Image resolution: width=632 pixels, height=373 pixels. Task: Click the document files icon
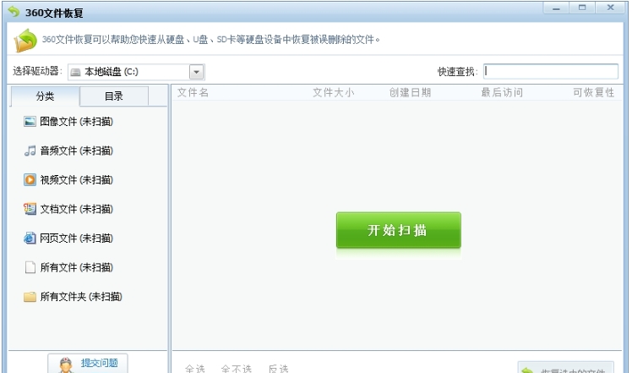coord(30,209)
